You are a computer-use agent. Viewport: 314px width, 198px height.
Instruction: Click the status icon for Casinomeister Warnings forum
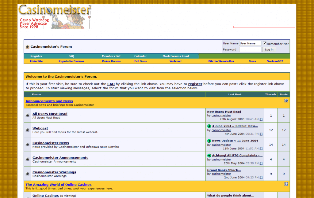tap(27, 174)
